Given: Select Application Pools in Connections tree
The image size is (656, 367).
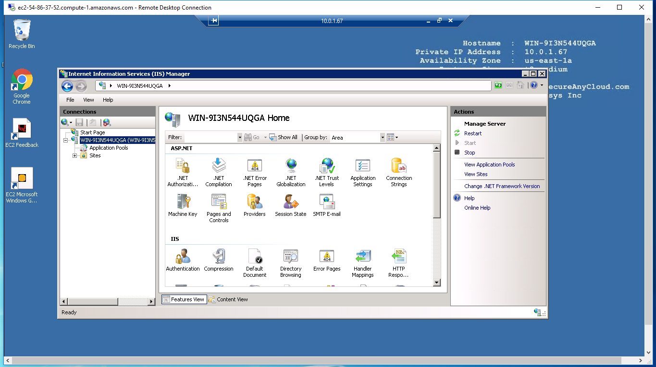Looking at the screenshot, I should [109, 148].
